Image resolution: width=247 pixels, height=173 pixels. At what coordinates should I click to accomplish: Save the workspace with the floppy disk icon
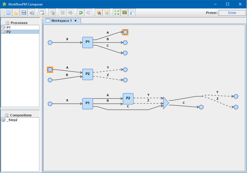[x=24, y=13]
